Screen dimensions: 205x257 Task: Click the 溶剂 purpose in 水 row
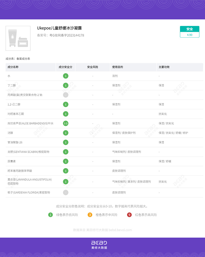pyautogui.click(x=115, y=76)
